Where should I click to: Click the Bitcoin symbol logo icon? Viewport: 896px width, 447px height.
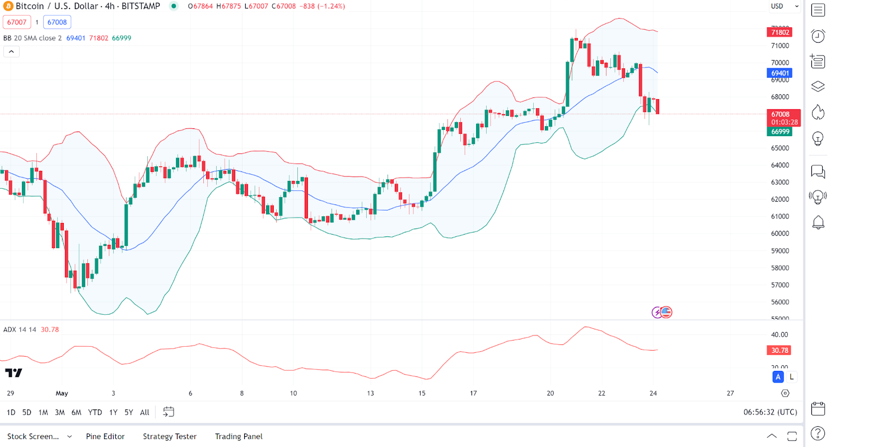(x=8, y=6)
